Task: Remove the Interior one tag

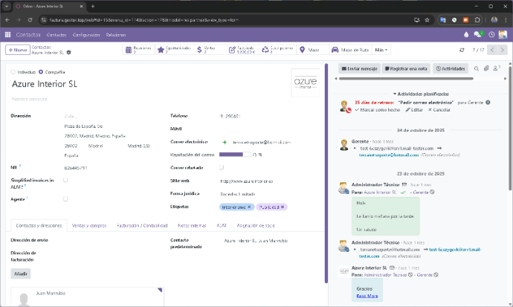Action: (250, 207)
